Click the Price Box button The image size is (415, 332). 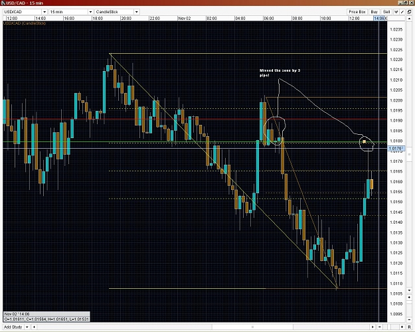(x=357, y=12)
